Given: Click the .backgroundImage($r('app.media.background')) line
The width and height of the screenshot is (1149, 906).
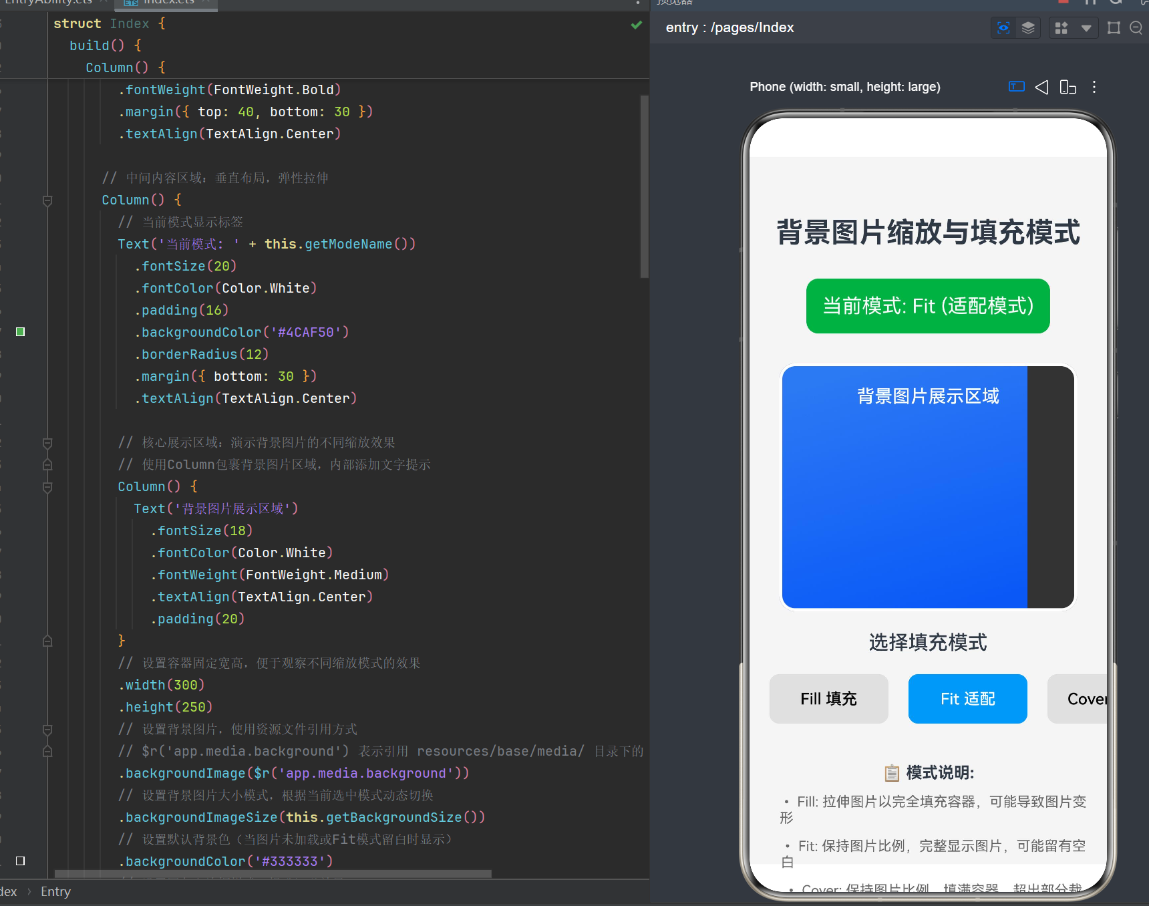Looking at the screenshot, I should point(294,773).
